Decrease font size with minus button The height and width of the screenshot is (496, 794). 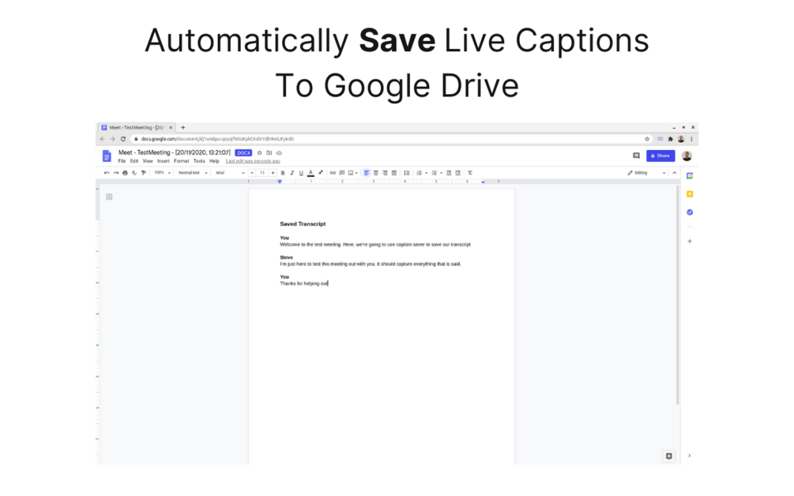click(x=252, y=173)
